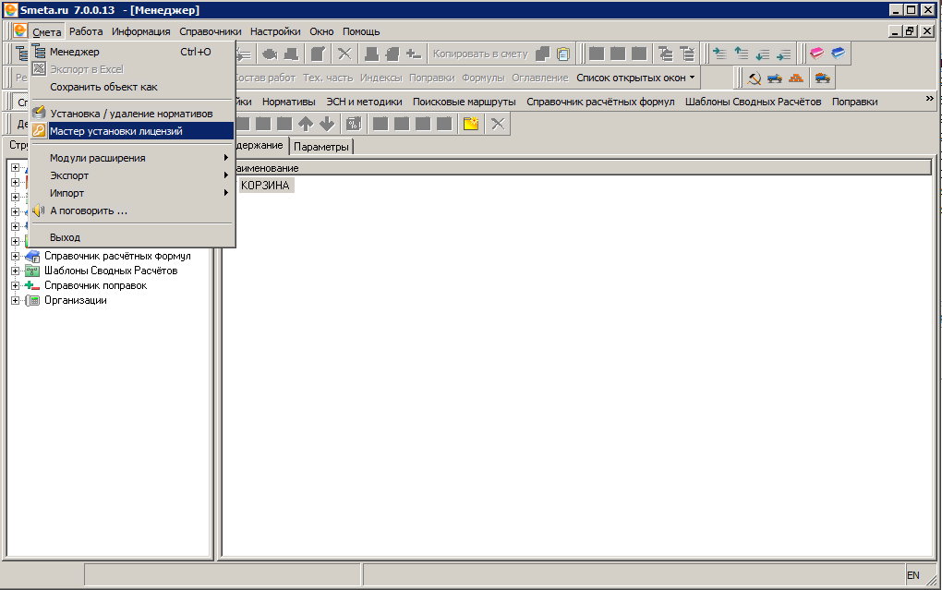This screenshot has width=942, height=590.
Task: Click the truck icon beside the hammer and sickle
Action: pos(775,78)
